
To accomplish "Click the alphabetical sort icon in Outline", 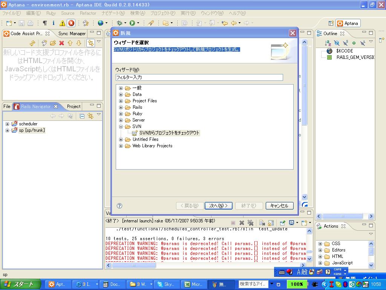I will point(328,43).
